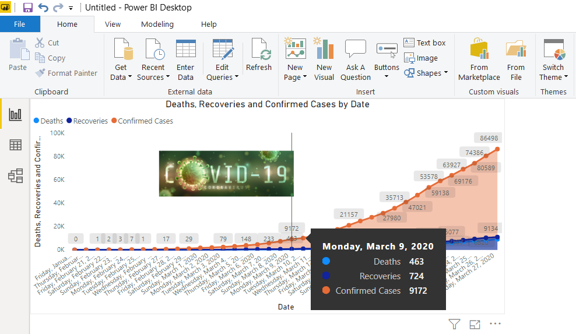576x334 pixels.
Task: Switch to the View tab
Action: (113, 24)
